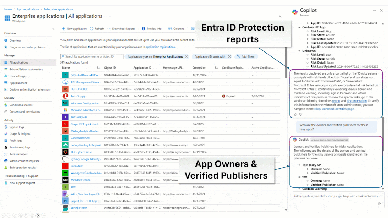Open Diagnose and solve problems

coord(27,47)
